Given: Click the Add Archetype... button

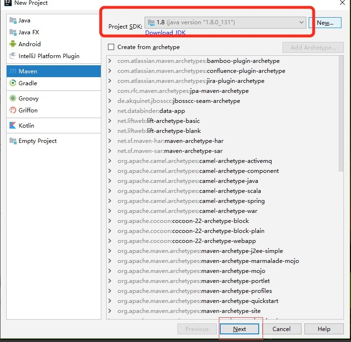Looking at the screenshot, I should pyautogui.click(x=313, y=48).
